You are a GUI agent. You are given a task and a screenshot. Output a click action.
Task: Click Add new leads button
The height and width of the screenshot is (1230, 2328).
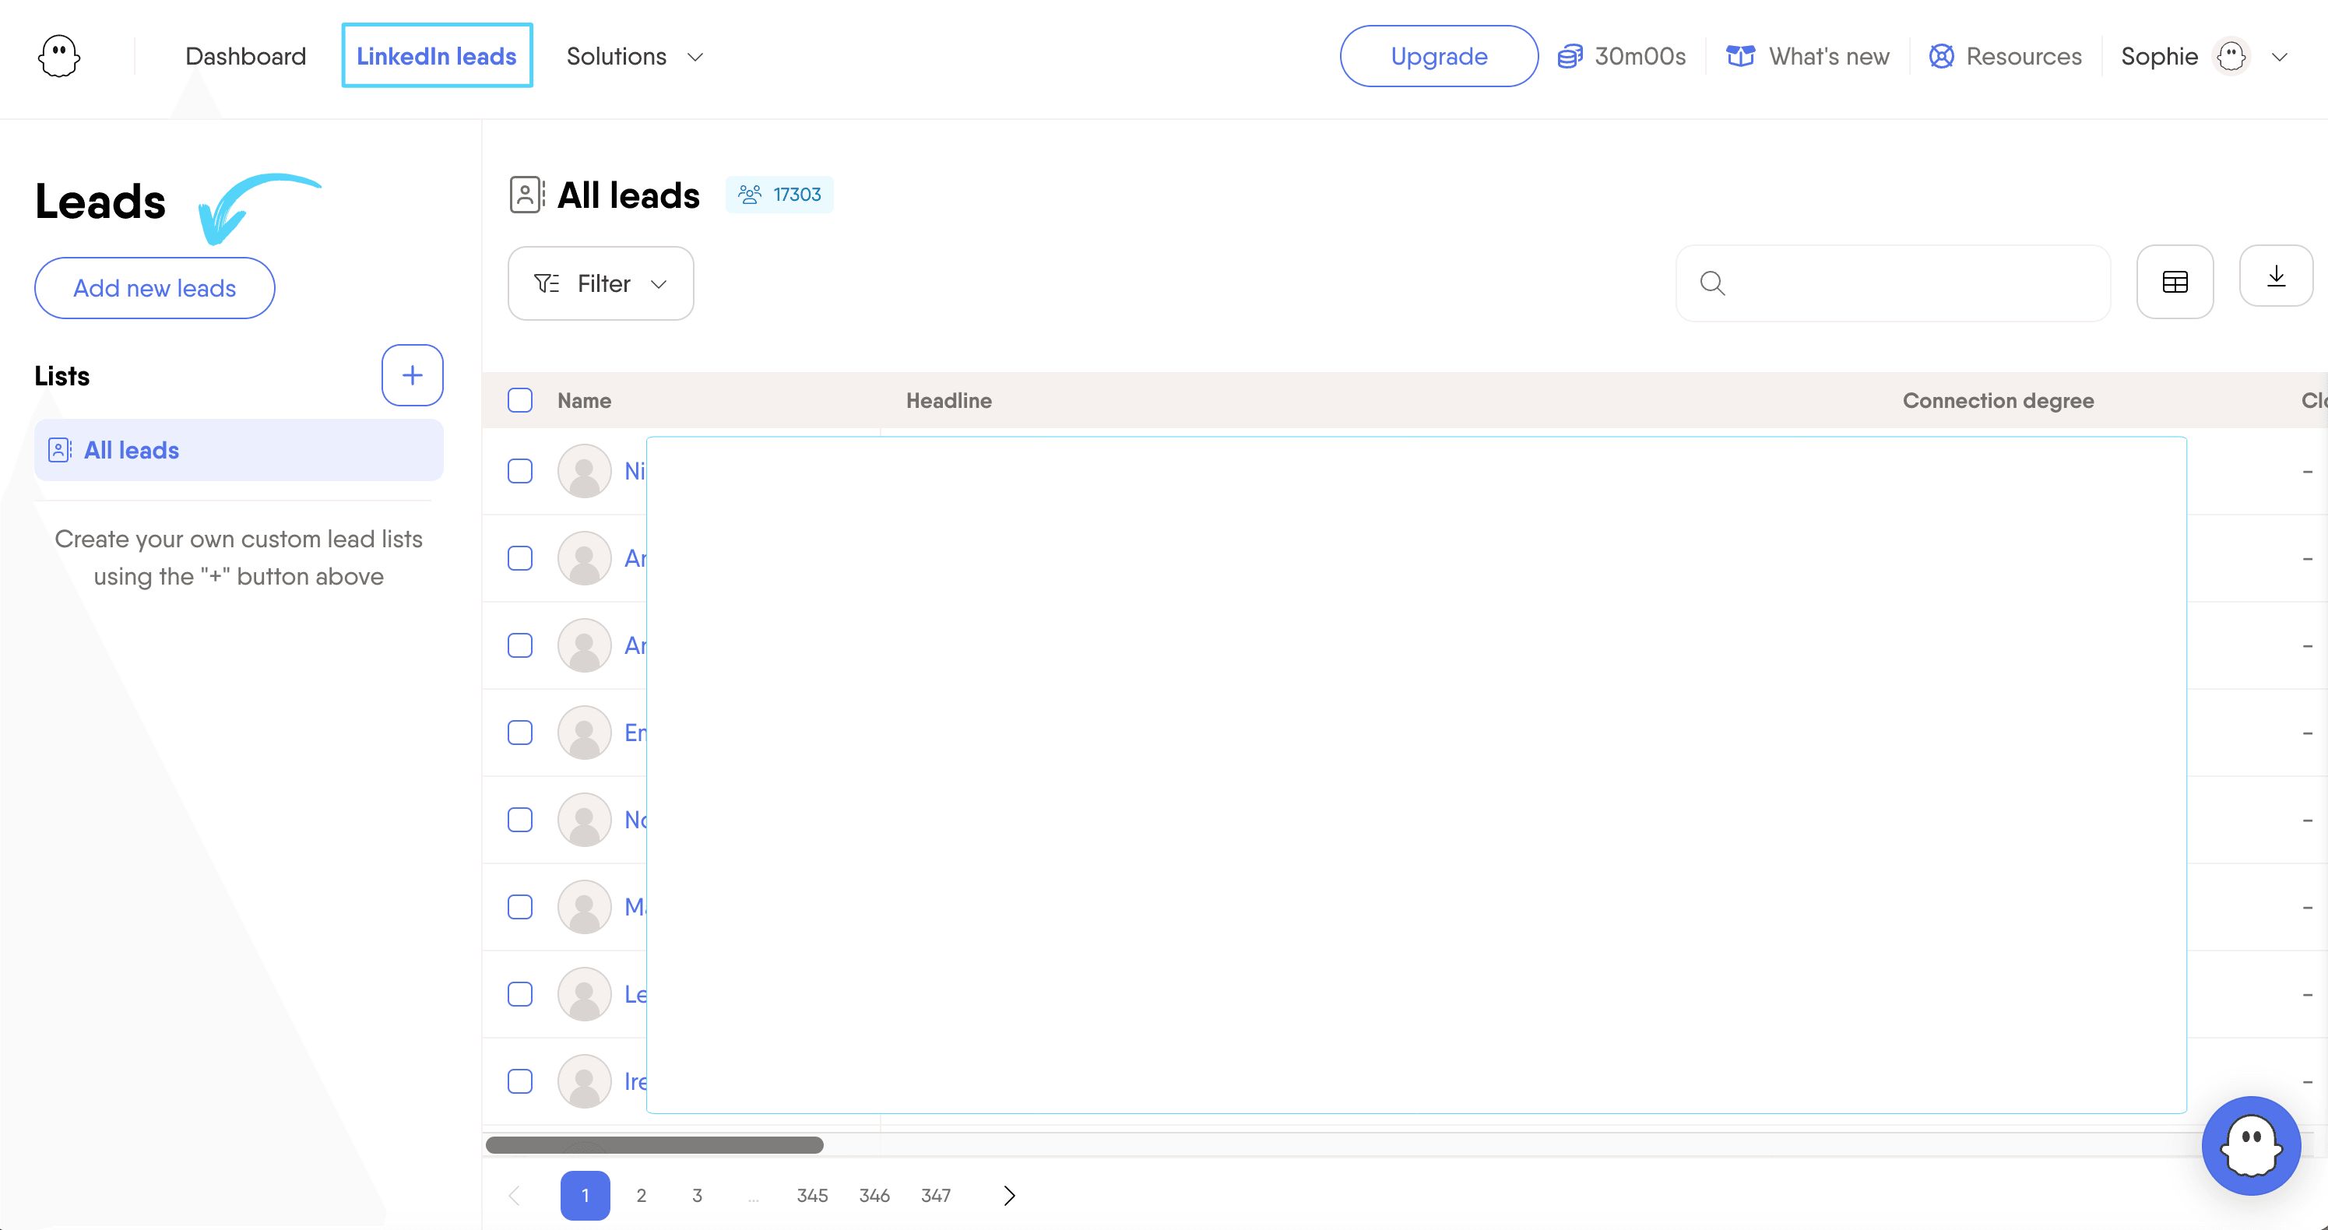154,287
